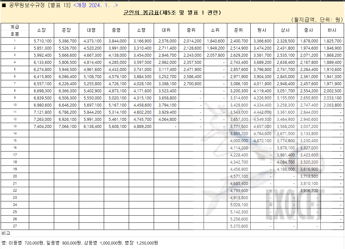The height and width of the screenshot is (249, 345).
Task: Select the cell 4,000,000
Action: [x=239, y=141]
